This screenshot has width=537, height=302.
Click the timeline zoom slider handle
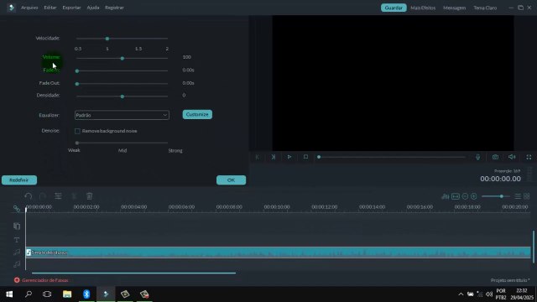(502, 196)
